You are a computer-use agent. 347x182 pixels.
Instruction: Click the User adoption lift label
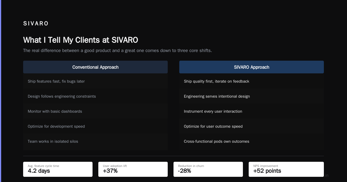(115, 166)
